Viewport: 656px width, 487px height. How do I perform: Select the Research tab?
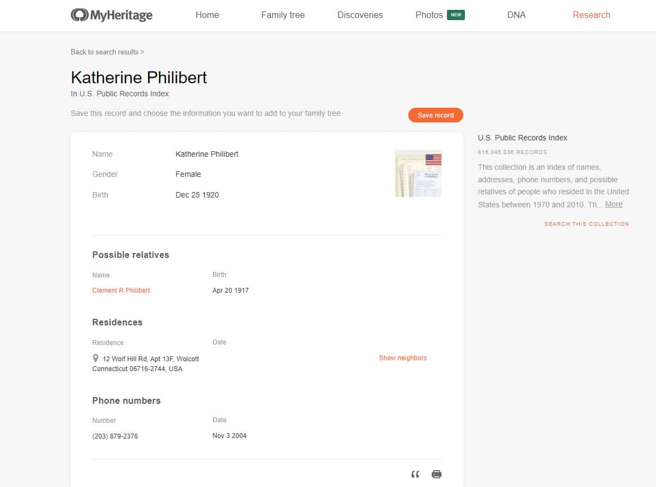tap(591, 15)
